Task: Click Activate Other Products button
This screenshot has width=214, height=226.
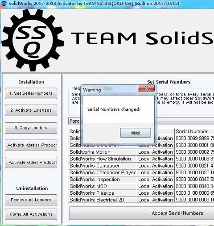Action: (31, 163)
